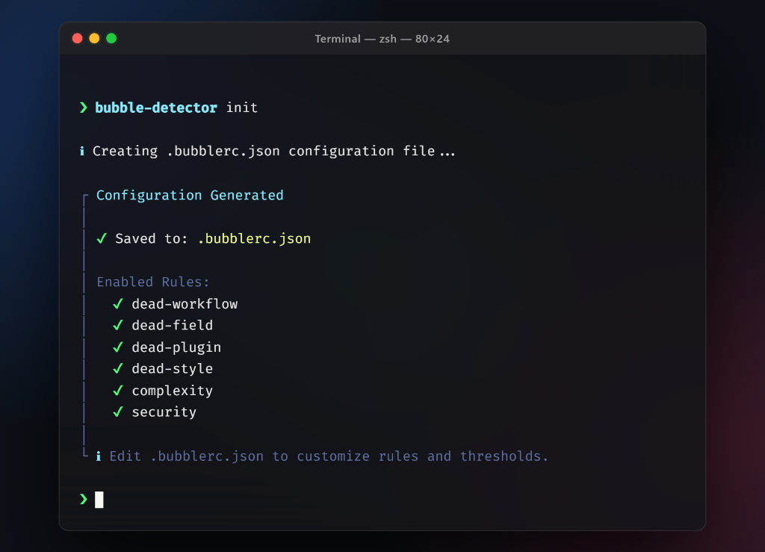Viewport: 765px width, 552px height.
Task: Click the 'complexity' rule text
Action: tap(173, 391)
